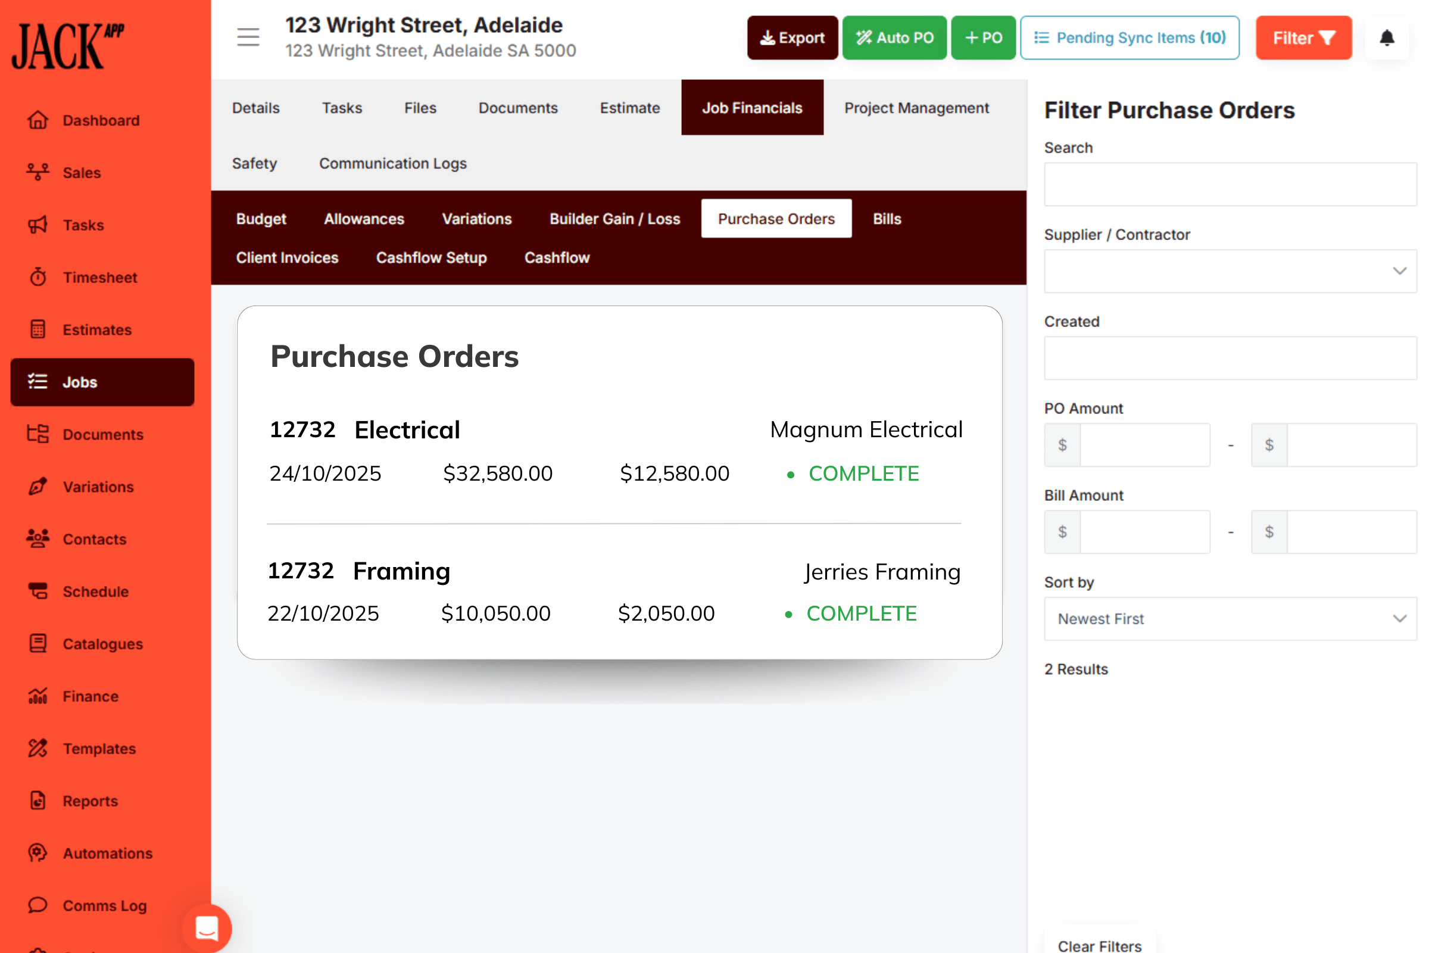Click into the Search field

[1230, 183]
